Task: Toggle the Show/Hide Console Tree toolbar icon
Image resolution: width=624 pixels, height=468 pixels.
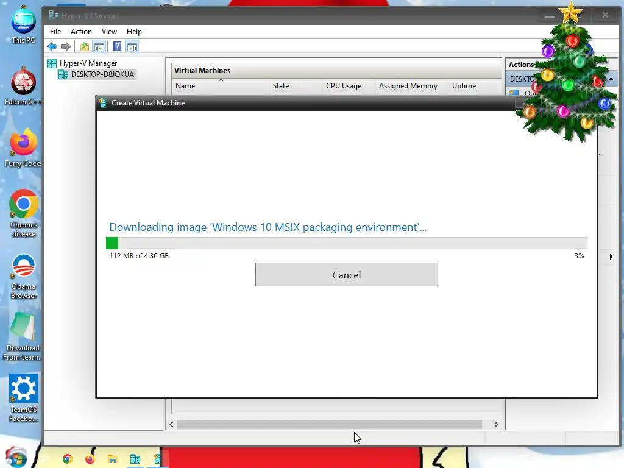Action: 99,46
